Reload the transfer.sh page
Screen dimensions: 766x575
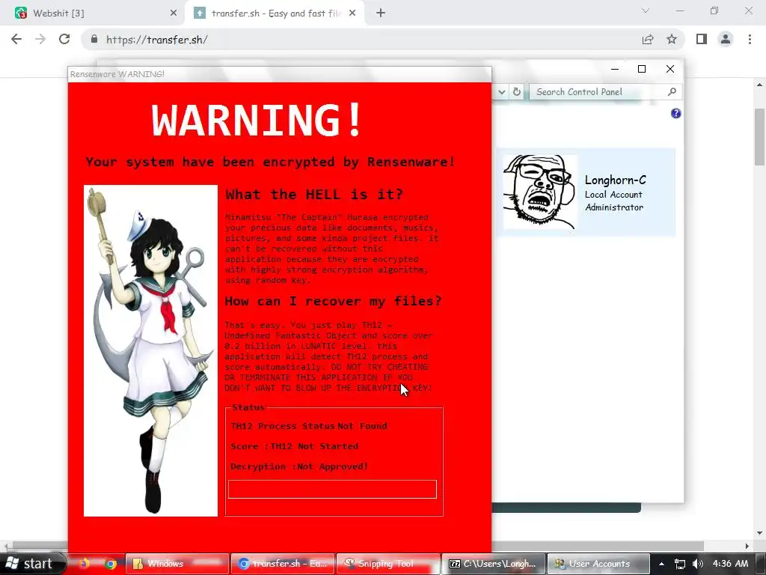click(64, 39)
